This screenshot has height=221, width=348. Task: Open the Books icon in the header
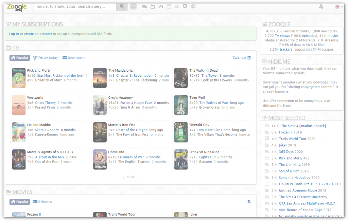(x=177, y=7)
